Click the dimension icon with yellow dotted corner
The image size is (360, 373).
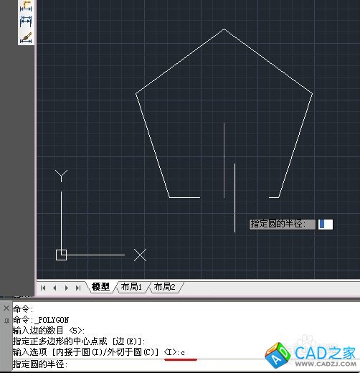26,6
